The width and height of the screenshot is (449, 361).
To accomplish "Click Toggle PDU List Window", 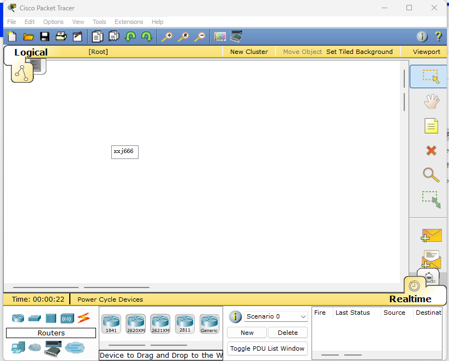I will click(x=267, y=348).
